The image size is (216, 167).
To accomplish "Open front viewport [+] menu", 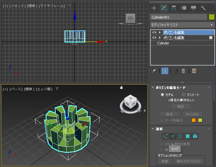I will [x=5, y=6].
